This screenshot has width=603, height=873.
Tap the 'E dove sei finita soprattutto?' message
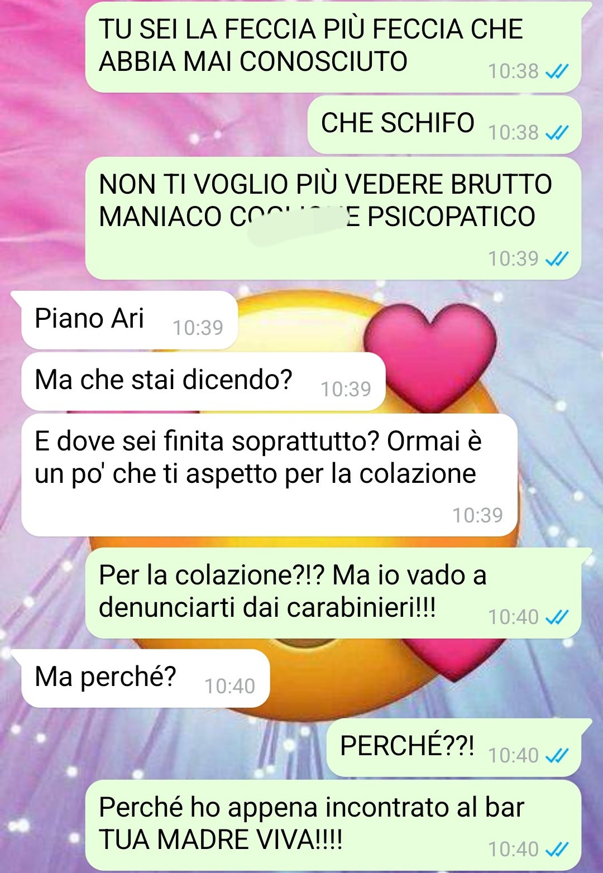point(269,475)
